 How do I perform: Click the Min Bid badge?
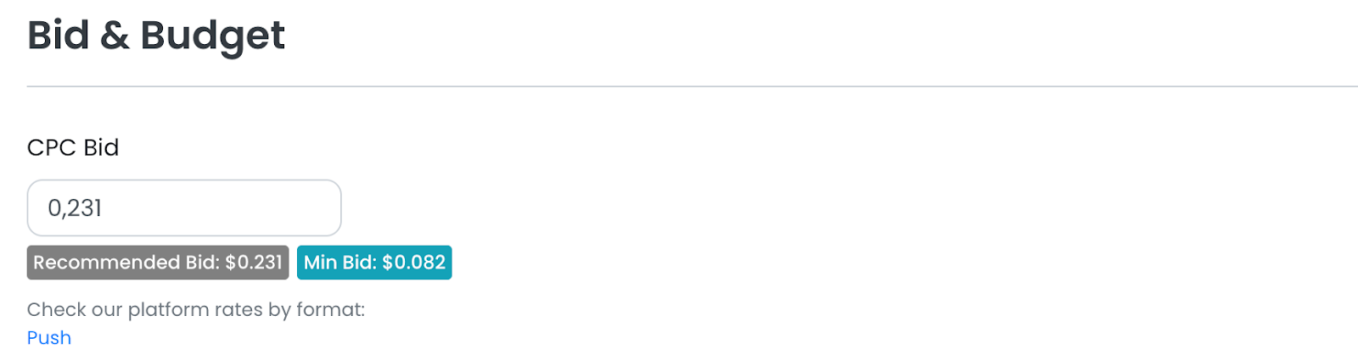tap(374, 263)
